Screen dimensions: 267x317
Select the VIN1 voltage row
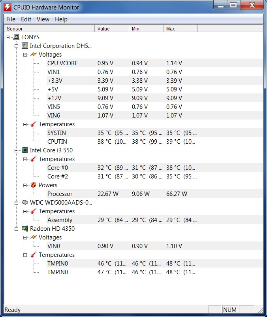point(154,72)
